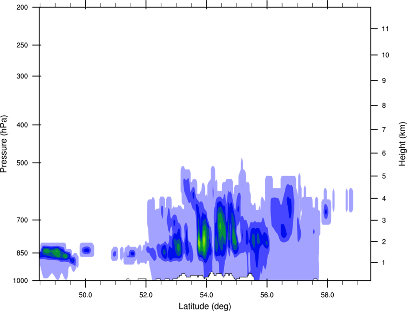
Task: Select the 250 pressure tick label
Action: tap(22, 45)
